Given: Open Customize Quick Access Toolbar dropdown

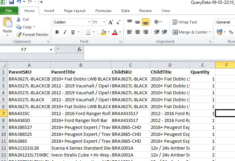Looking at the screenshot, I should pyautogui.click(x=41, y=2).
